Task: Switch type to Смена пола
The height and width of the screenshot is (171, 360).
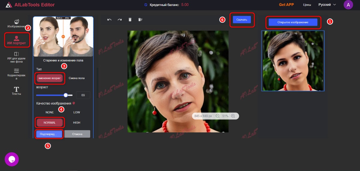Action: (77, 78)
